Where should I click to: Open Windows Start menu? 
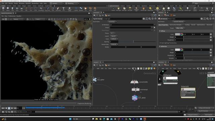click(70, 119)
